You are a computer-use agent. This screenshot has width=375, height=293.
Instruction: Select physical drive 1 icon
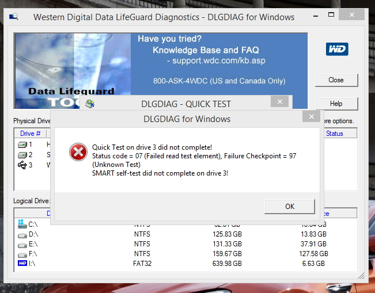click(22, 144)
